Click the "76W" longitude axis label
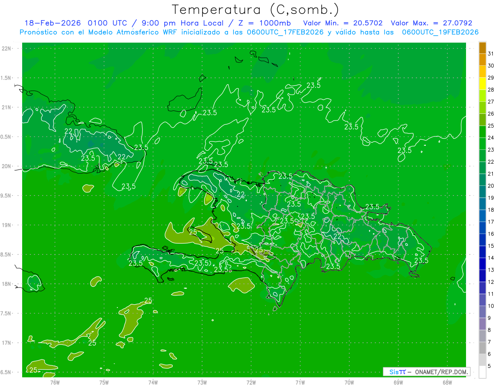The image size is (502, 388). point(55,383)
